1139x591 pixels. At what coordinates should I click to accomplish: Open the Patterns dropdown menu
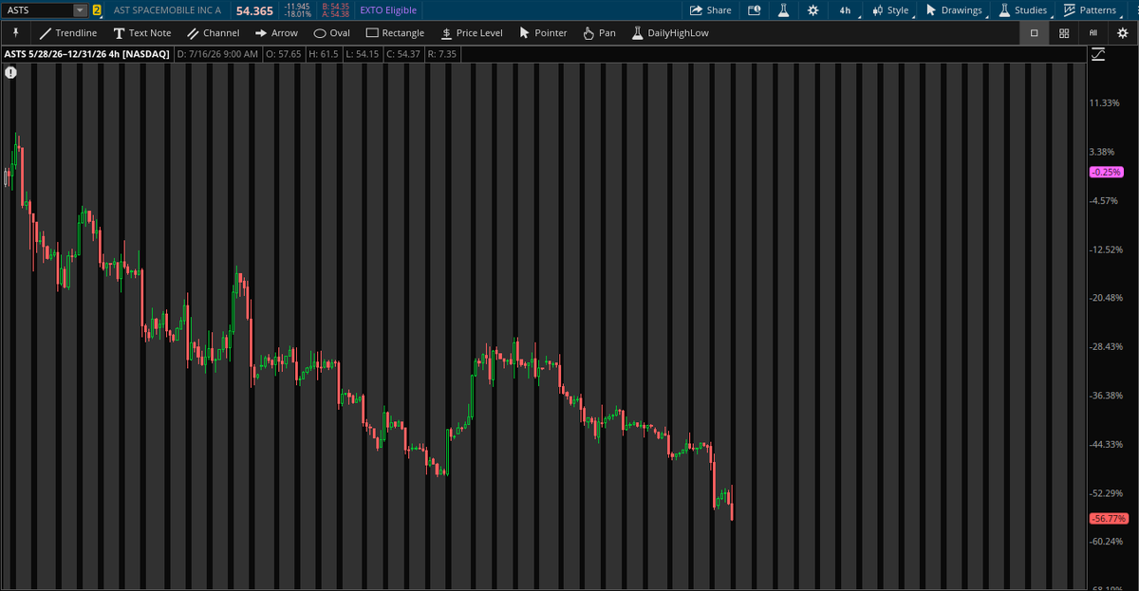tap(1090, 10)
